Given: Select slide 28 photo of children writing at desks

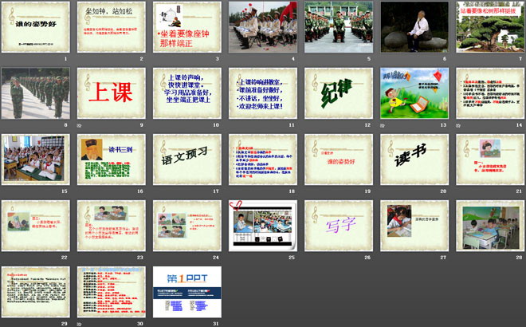Looking at the screenshot, I should coord(490,226).
